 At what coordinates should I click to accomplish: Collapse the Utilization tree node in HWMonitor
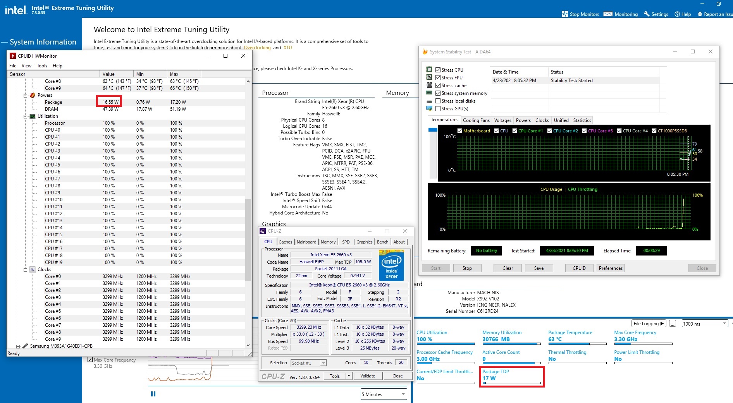[x=26, y=116]
